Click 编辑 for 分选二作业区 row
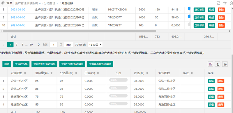Image resolution: width=233 pixels, height=113 pixels. coord(211,89)
